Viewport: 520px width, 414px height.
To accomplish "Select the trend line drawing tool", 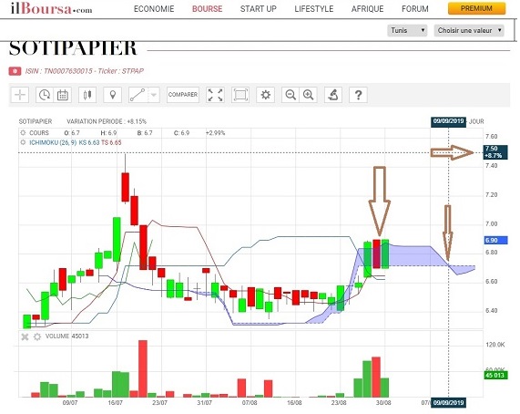I will click(138, 95).
